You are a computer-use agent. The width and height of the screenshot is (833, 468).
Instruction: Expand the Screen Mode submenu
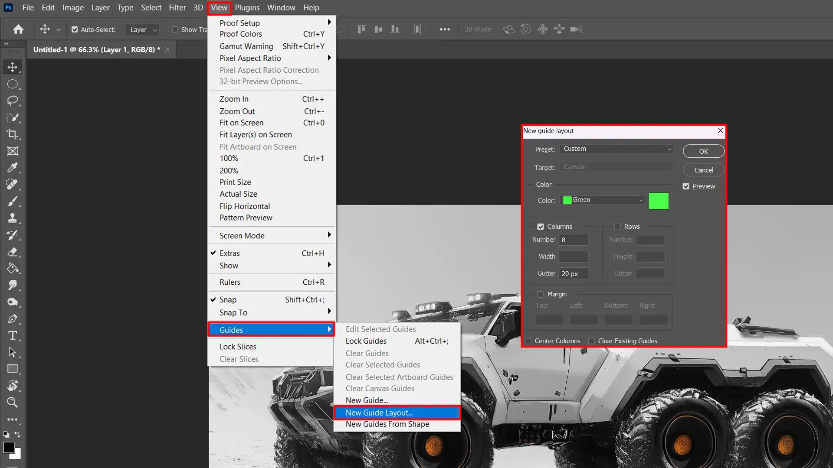pyautogui.click(x=272, y=236)
